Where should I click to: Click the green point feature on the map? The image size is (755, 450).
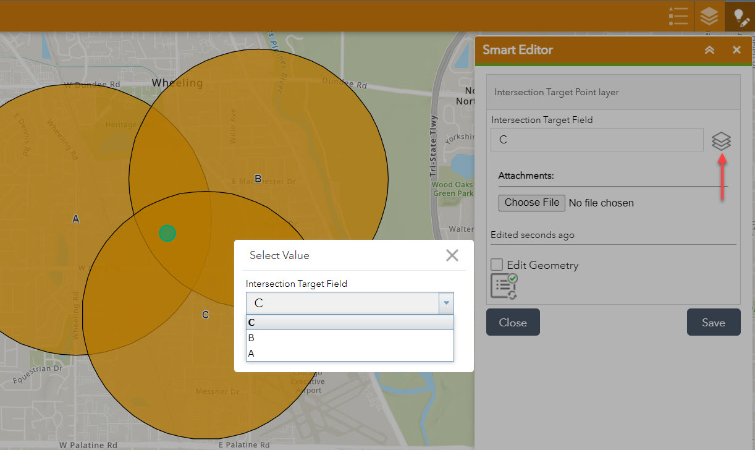167,234
